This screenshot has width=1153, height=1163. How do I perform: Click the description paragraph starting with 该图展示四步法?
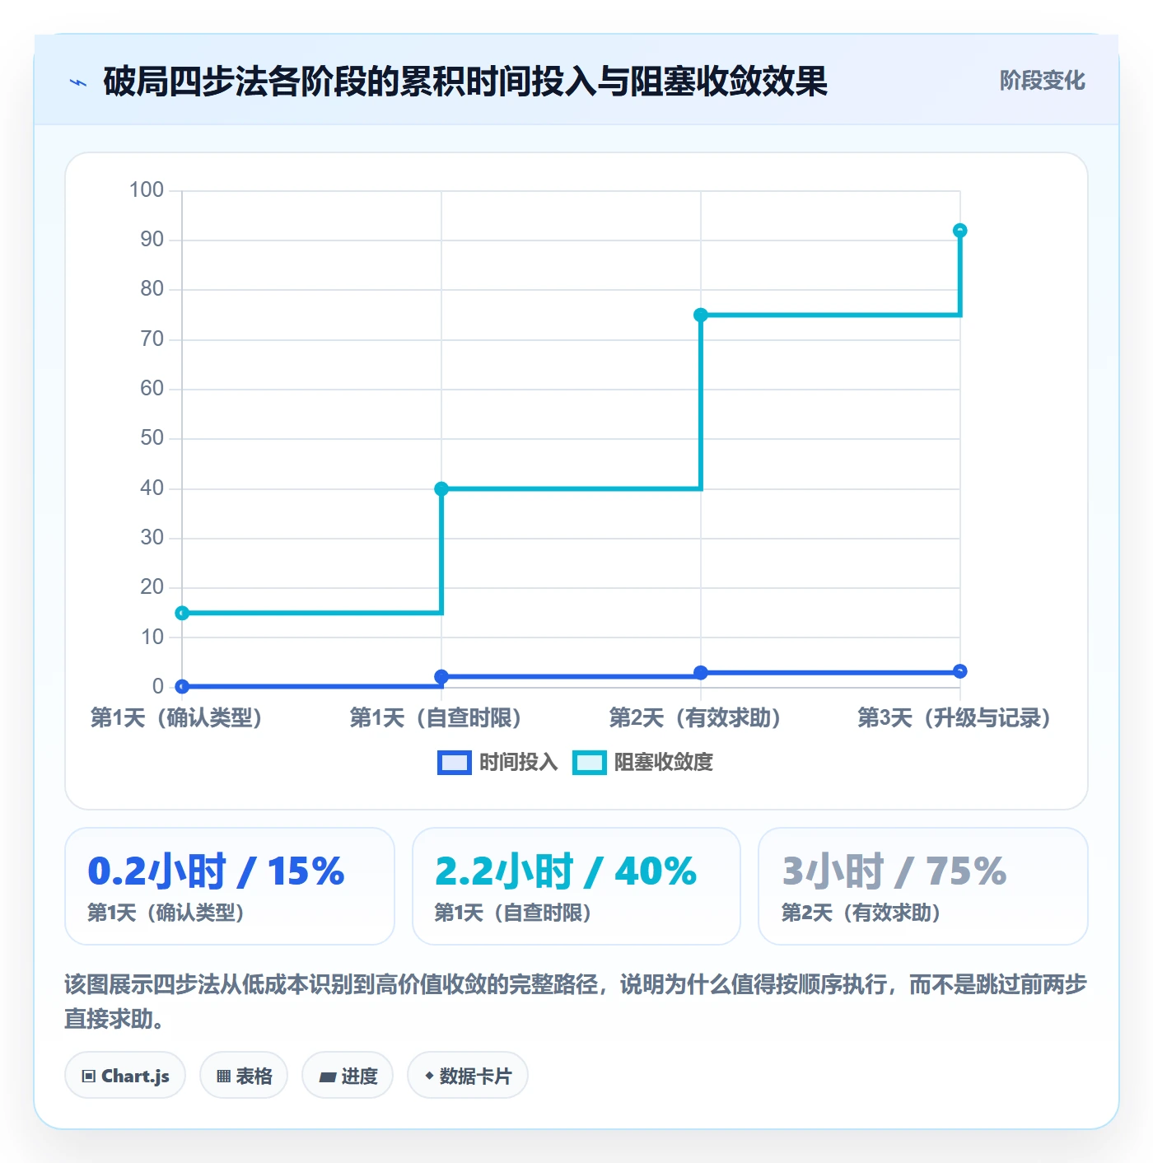(x=576, y=1001)
